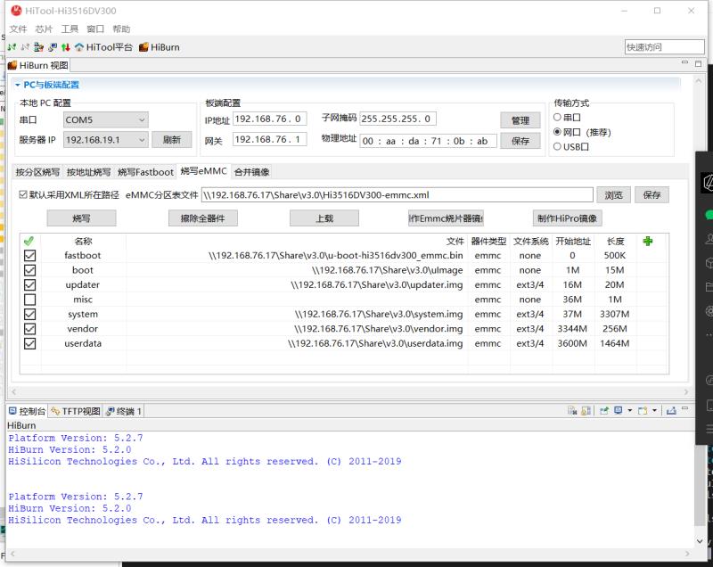Click 保存 next to the MAC address
Image resolution: width=713 pixels, height=567 pixels.
coord(520,141)
